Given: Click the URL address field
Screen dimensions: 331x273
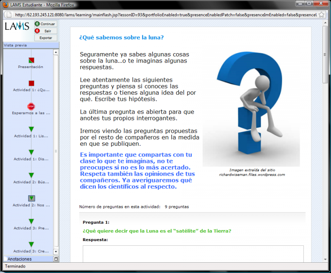Looking at the screenshot, I should pyautogui.click(x=165, y=15).
